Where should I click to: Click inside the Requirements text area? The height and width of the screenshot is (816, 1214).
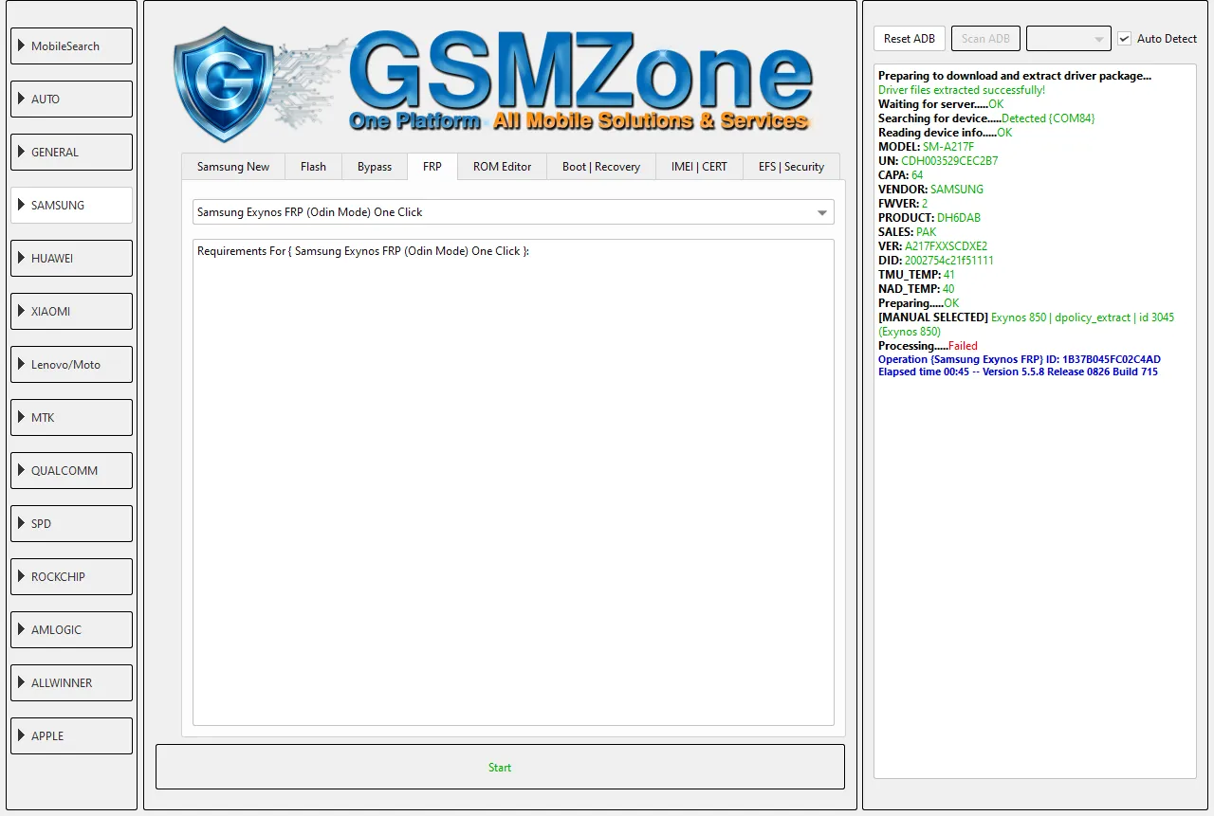coord(513,482)
